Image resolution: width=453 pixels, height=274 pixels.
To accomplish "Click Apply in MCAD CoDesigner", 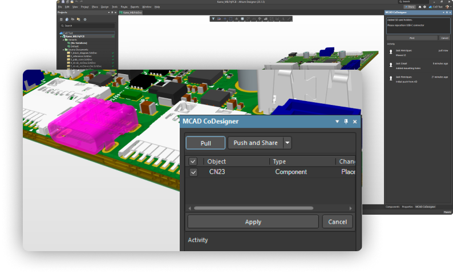I will pyautogui.click(x=253, y=222).
